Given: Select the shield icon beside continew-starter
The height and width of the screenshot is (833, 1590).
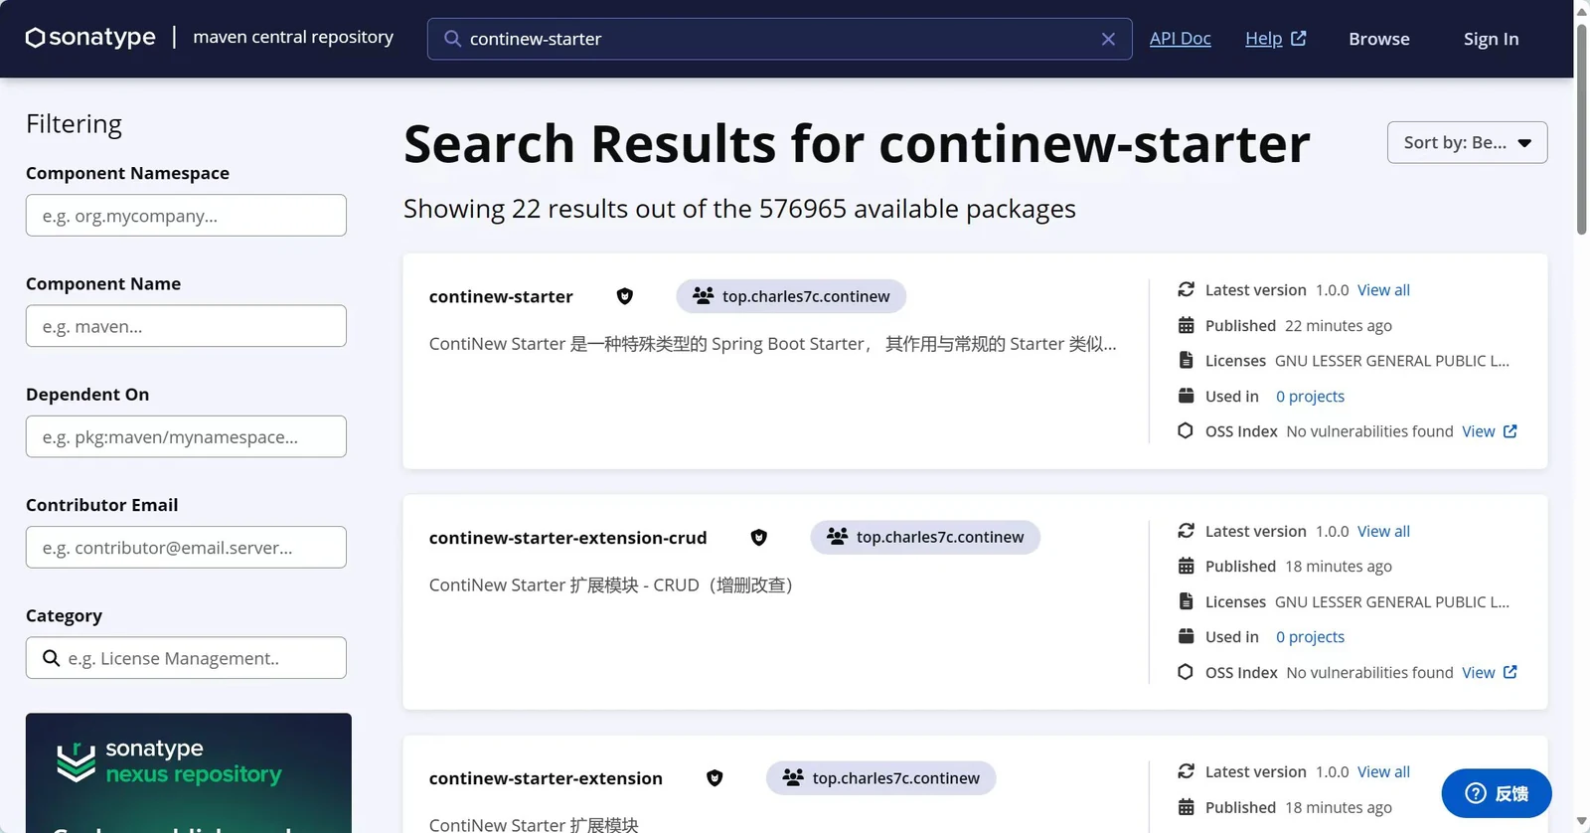Looking at the screenshot, I should tap(624, 296).
